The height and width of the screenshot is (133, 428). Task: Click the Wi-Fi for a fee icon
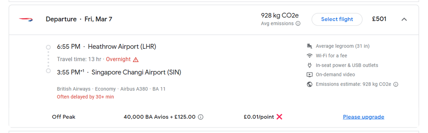309,56
